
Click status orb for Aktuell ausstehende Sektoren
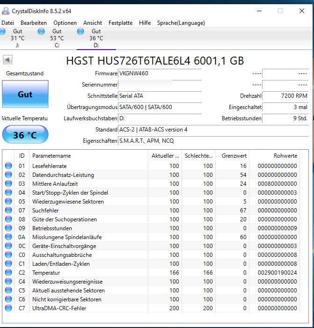coord(8,290)
